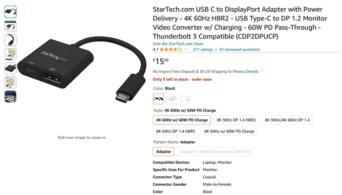Open the fourth product thumbnail image
Screen dimensions: 342x195
[10, 54]
